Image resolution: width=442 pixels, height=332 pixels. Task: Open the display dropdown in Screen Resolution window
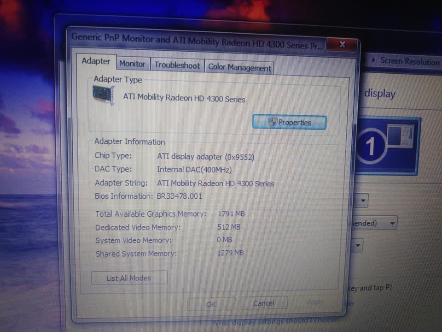click(x=361, y=201)
